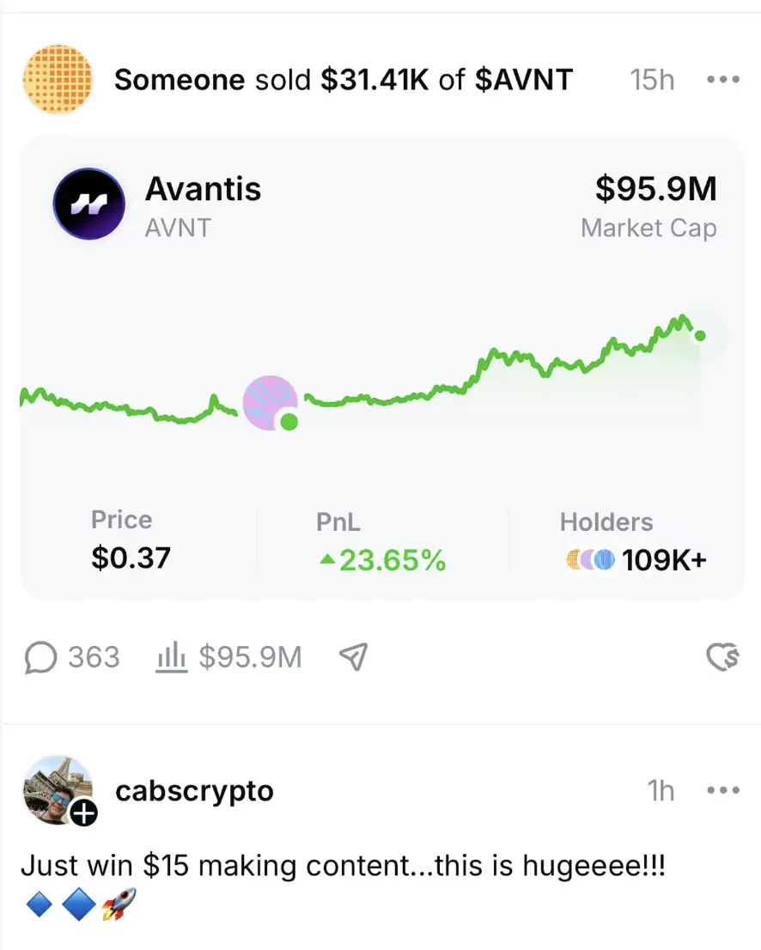
Task: Click the pink trade marker on chart
Action: (270, 402)
